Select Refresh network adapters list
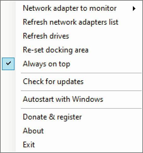The width and height of the screenshot is (143, 153). pyautogui.click(x=71, y=22)
